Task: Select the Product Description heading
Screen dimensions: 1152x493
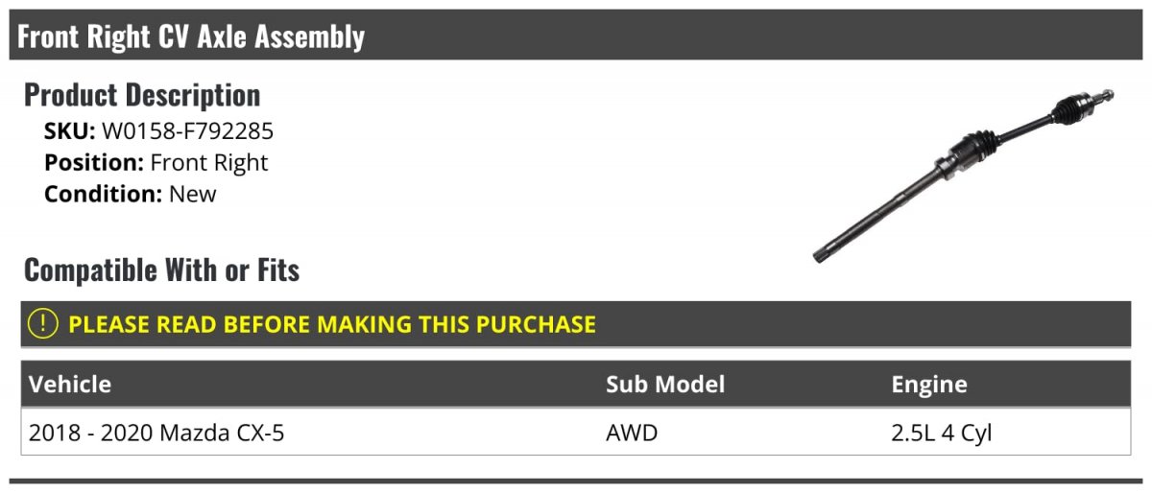Action: pyautogui.click(x=142, y=95)
